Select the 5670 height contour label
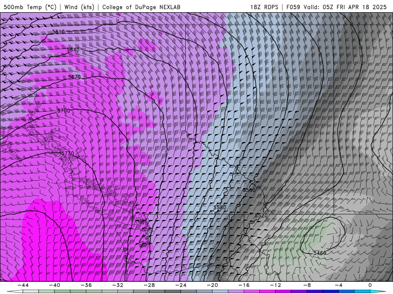The height and width of the screenshot is (294, 393). (x=75, y=77)
